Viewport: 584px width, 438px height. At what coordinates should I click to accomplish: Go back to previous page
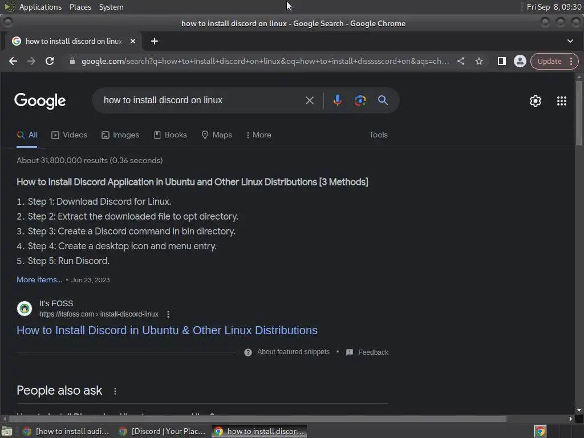tap(13, 61)
